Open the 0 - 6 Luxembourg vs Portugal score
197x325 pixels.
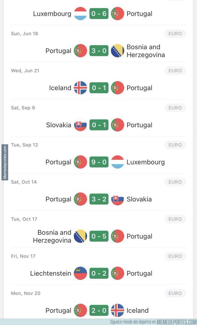tap(99, 14)
